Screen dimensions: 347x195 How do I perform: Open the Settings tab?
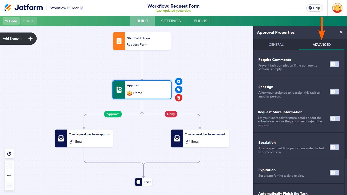tap(171, 21)
